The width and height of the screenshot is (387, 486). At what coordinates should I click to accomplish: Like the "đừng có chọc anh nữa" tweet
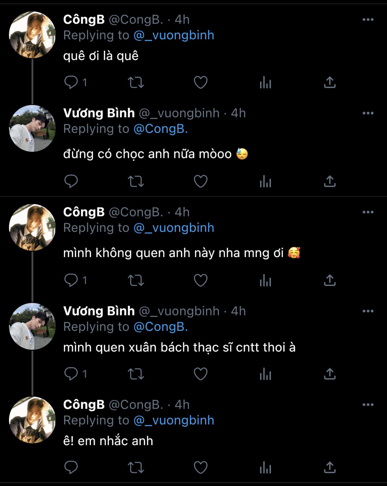click(x=201, y=181)
